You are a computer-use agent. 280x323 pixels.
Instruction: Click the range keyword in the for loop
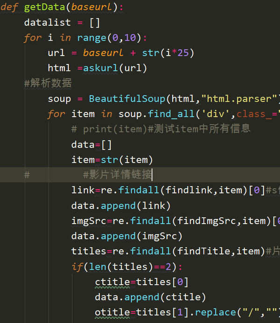[92, 38]
